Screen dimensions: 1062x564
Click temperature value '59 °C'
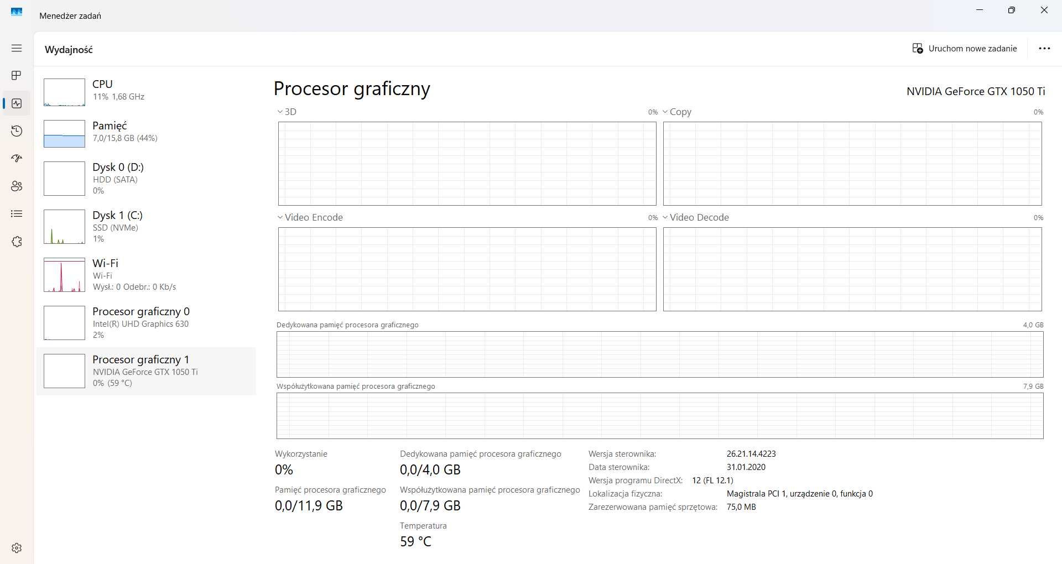(415, 541)
